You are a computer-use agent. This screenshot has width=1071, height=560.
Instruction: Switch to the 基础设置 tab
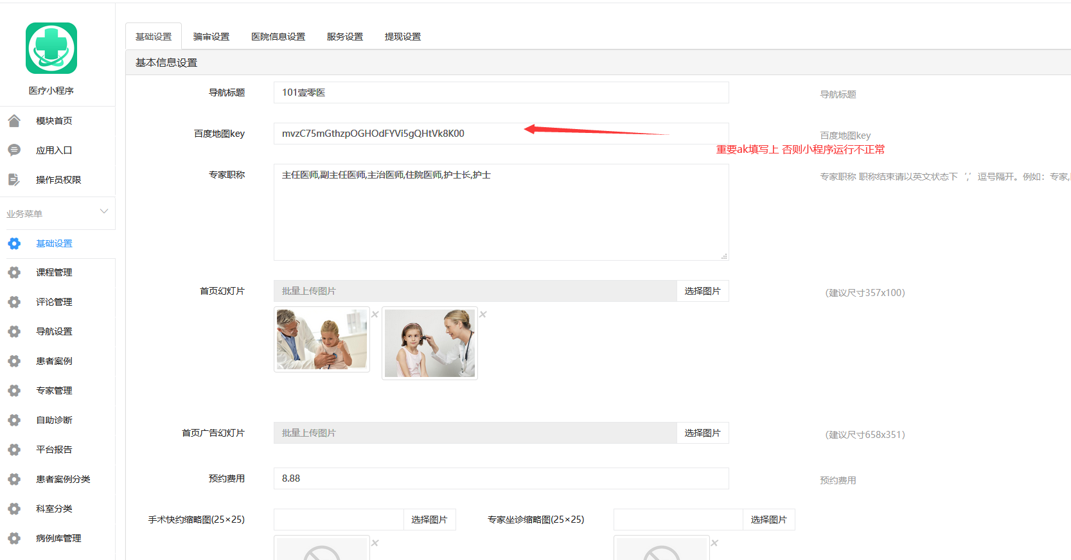click(154, 37)
